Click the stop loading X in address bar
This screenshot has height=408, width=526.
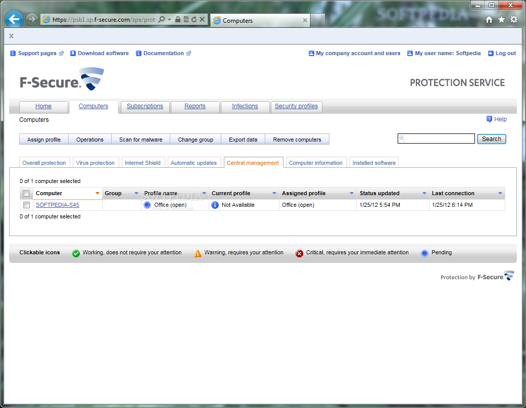[x=202, y=19]
